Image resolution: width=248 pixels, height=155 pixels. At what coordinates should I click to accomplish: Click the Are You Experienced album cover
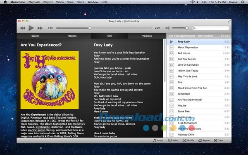[50, 80]
